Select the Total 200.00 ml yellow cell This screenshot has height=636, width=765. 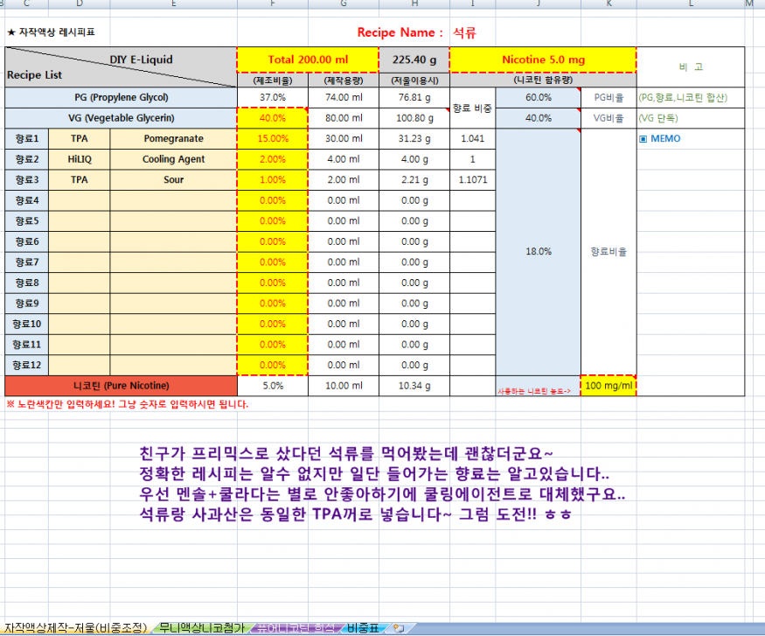(308, 59)
